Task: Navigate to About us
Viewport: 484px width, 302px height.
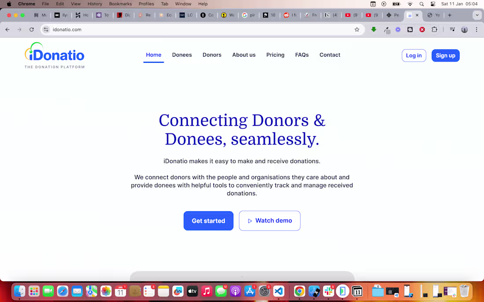Action: pyautogui.click(x=244, y=55)
